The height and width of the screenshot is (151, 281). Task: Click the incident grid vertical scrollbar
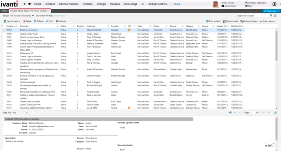click(x=276, y=46)
